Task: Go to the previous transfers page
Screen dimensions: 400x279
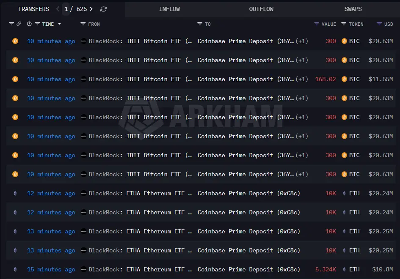Action: click(58, 9)
